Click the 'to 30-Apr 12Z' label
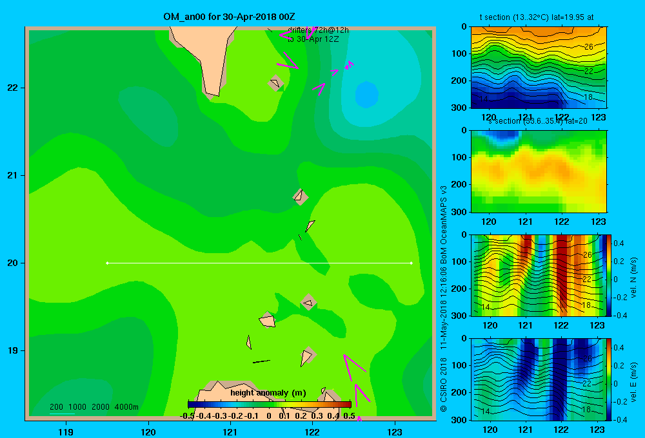645x438 pixels. click(x=313, y=39)
